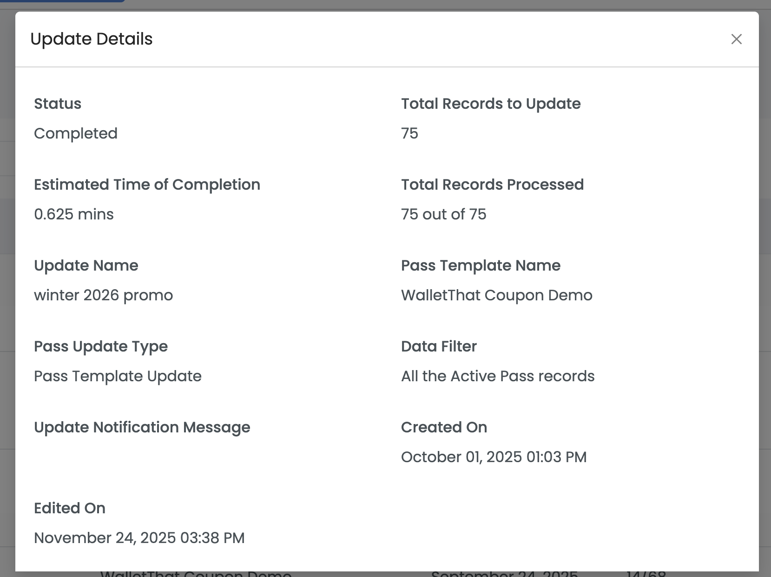Click the Edited On label
The height and width of the screenshot is (577, 771).
[x=70, y=508]
